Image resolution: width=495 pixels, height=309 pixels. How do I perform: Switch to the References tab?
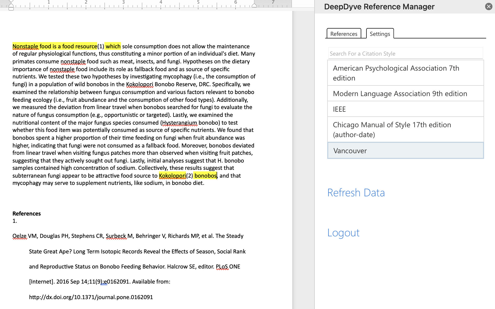(x=344, y=34)
